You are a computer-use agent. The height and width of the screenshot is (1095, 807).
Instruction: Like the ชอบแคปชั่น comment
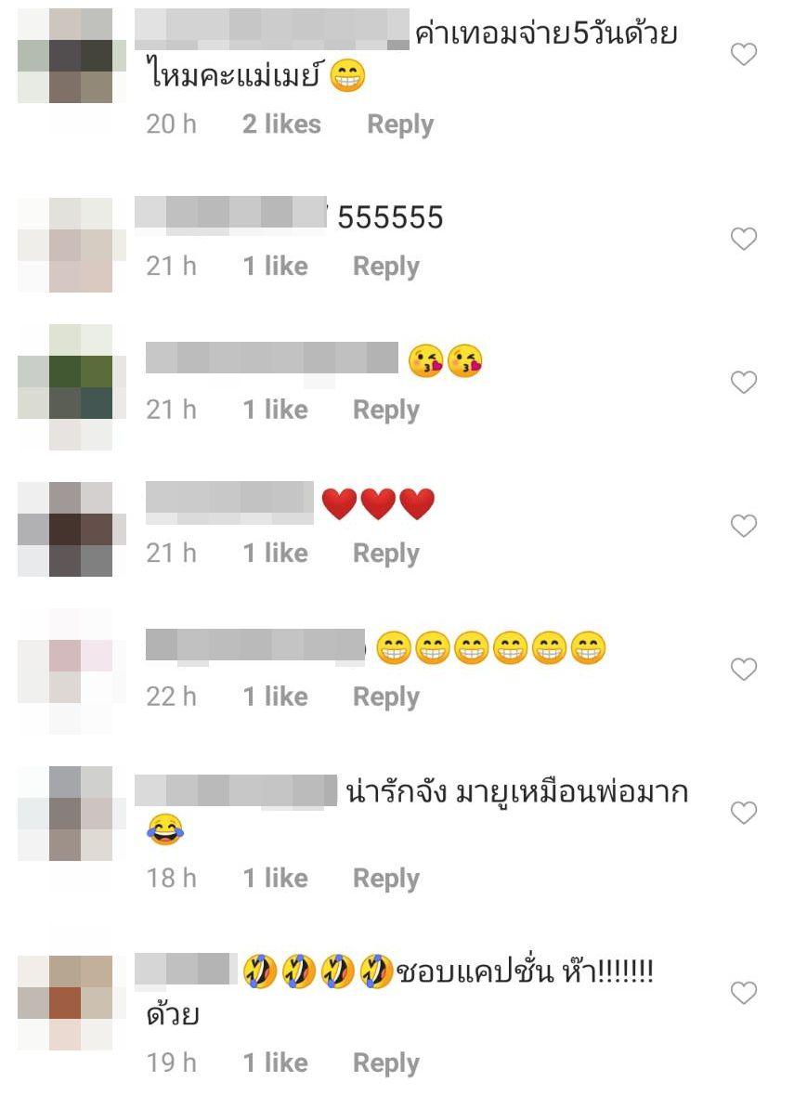click(x=744, y=992)
